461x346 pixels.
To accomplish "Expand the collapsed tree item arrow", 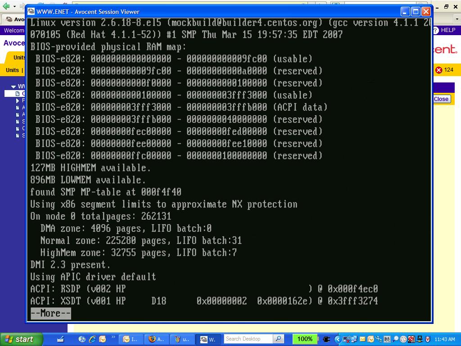I will coord(18,100).
